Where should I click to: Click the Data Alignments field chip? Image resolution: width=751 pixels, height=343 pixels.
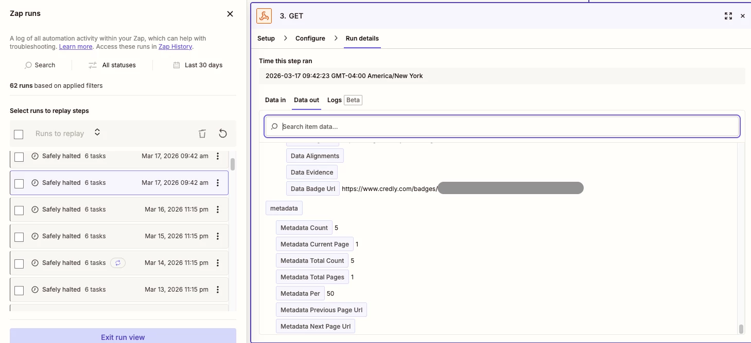(315, 156)
